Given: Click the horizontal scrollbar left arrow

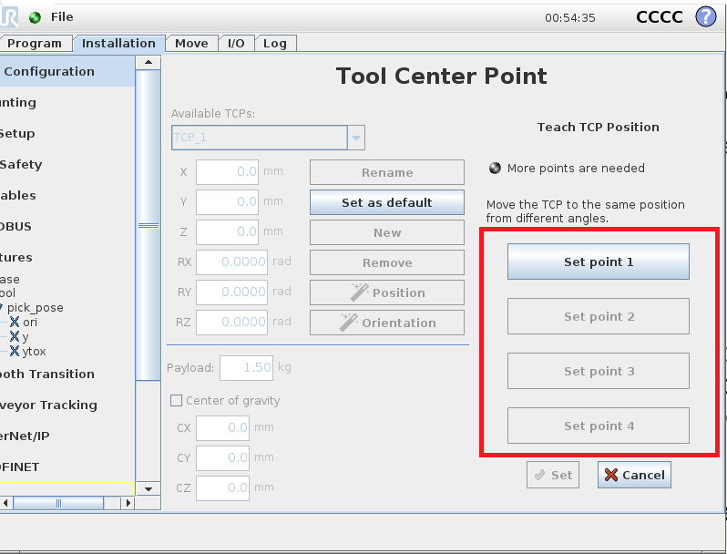Looking at the screenshot, I should 5,503.
